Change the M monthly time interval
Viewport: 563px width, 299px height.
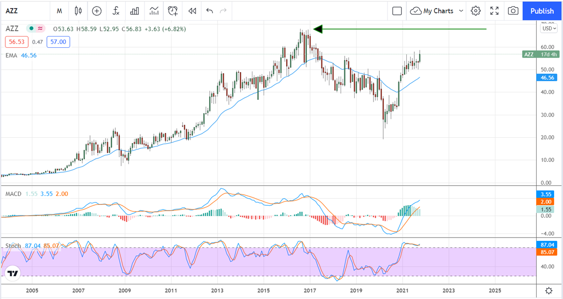(59, 10)
